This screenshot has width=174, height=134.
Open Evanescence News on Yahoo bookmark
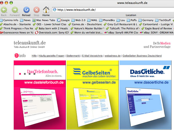tap(17, 32)
